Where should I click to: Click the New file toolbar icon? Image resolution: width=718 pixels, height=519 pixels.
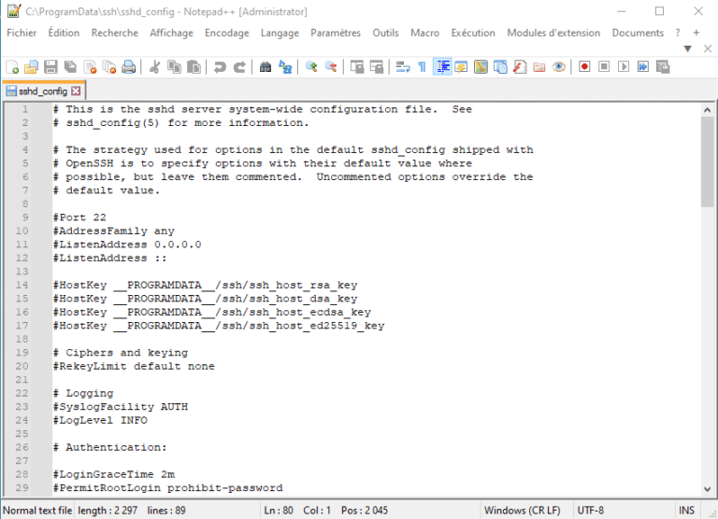pyautogui.click(x=12, y=67)
